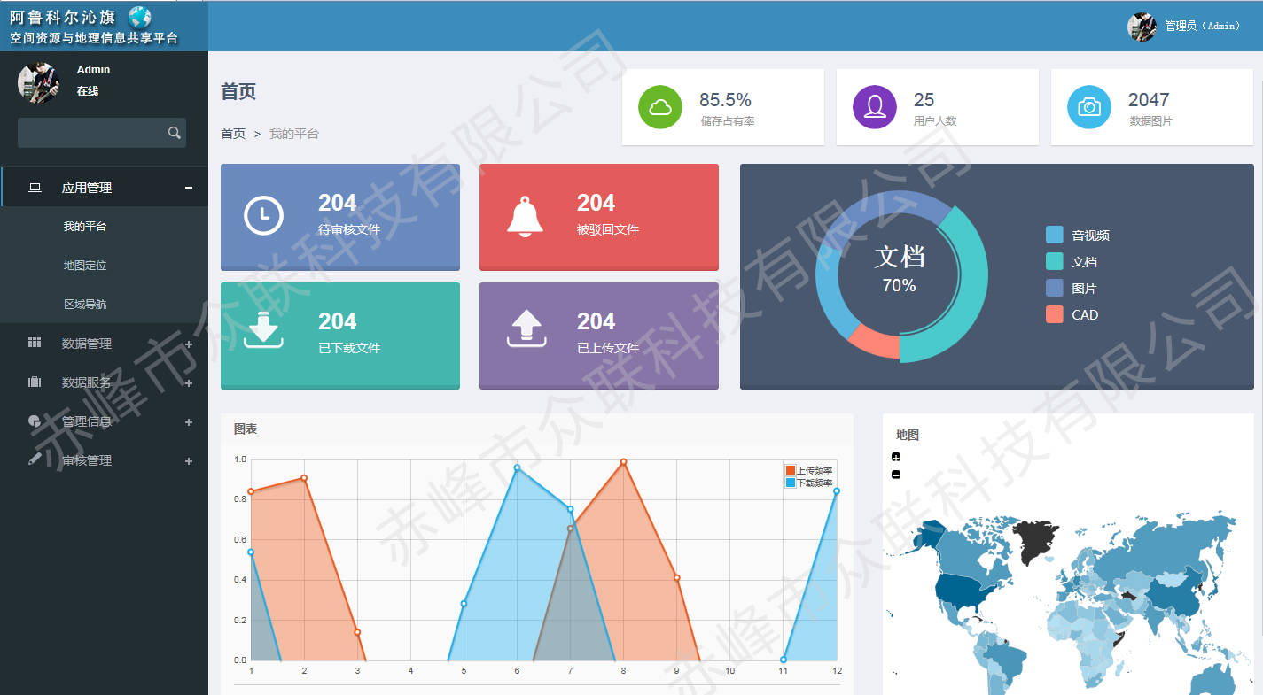Click the CAD legend color swatch
The image size is (1263, 695).
click(x=1054, y=314)
